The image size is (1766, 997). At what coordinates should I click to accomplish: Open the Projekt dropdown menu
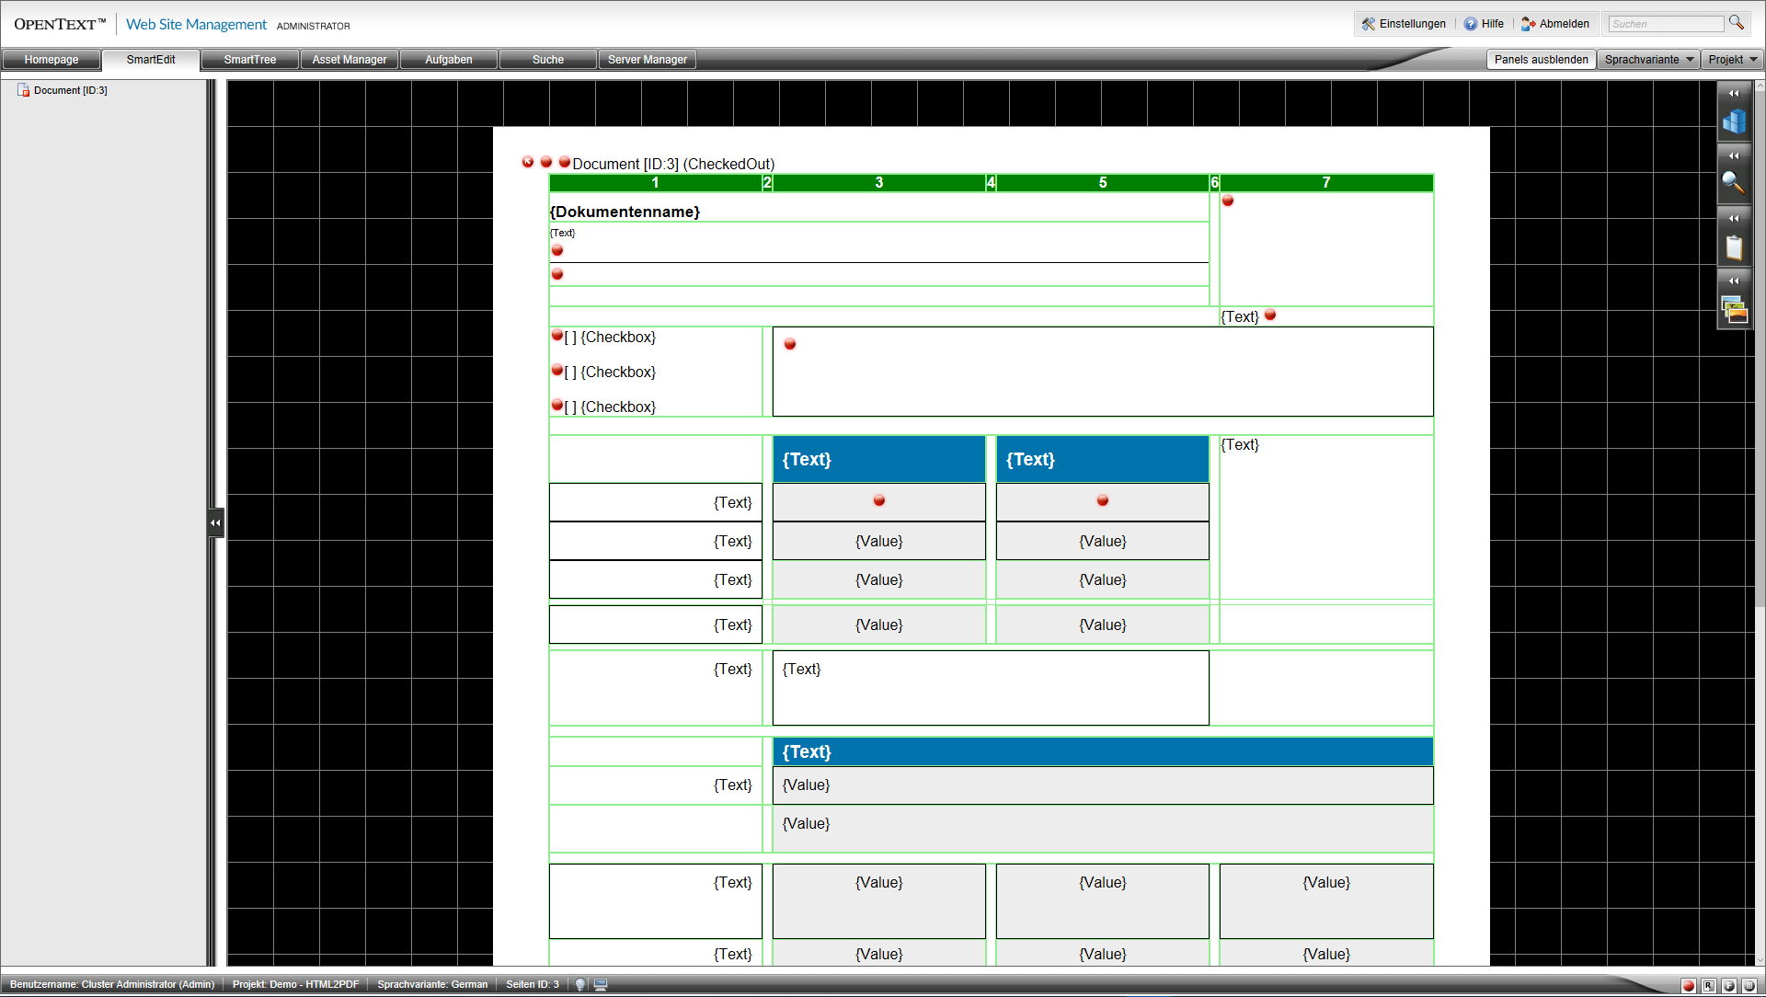click(1732, 60)
